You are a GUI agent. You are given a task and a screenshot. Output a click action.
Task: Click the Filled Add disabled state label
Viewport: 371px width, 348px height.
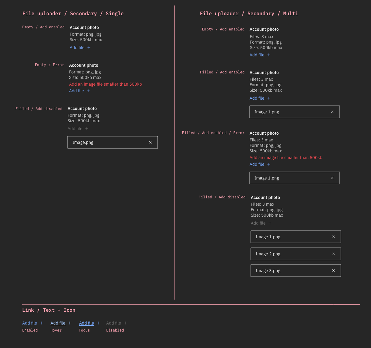coord(39,108)
